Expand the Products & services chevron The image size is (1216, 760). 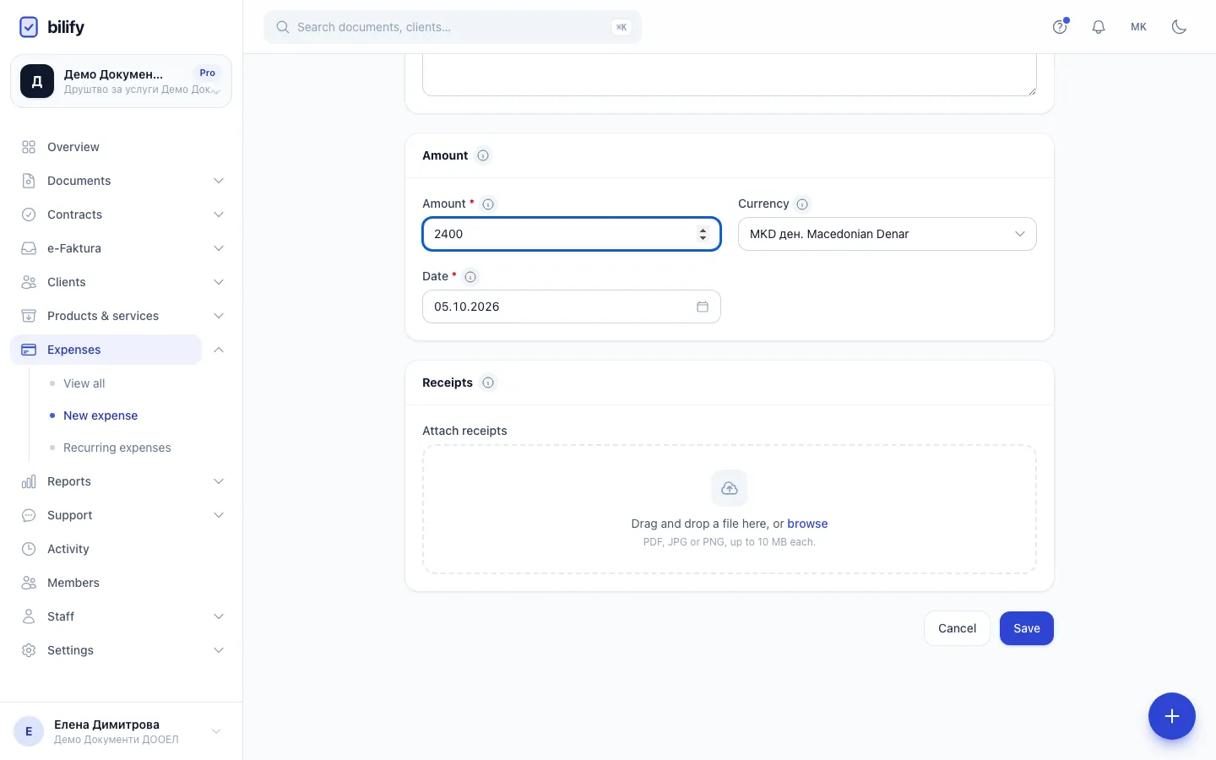click(219, 316)
